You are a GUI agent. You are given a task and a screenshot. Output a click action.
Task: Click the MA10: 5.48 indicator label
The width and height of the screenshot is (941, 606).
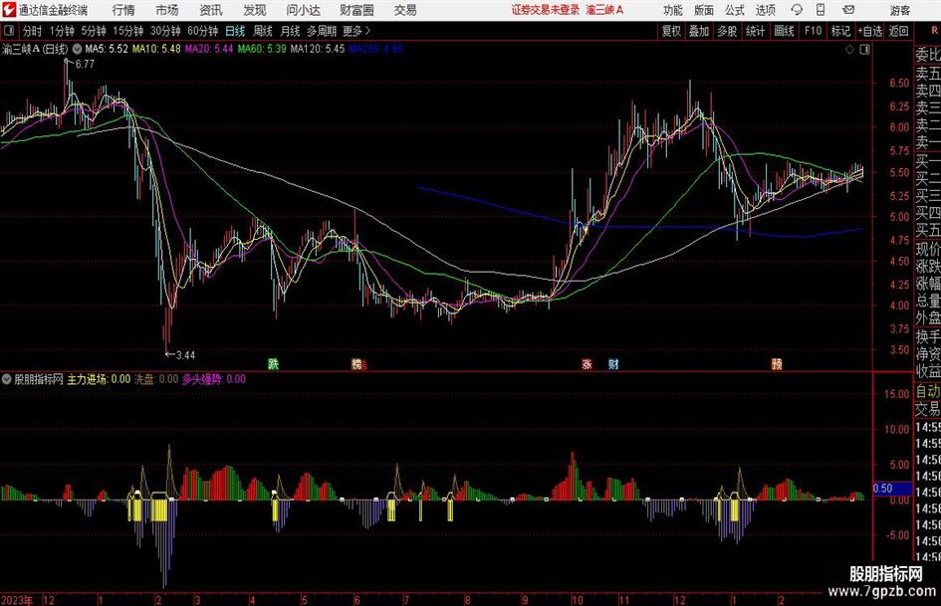point(156,49)
